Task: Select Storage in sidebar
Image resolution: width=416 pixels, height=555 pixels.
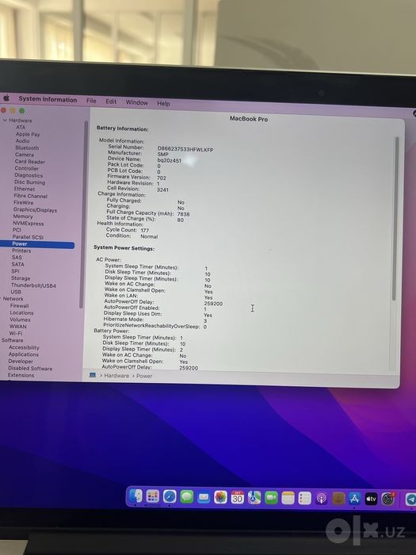Action: pos(21,278)
